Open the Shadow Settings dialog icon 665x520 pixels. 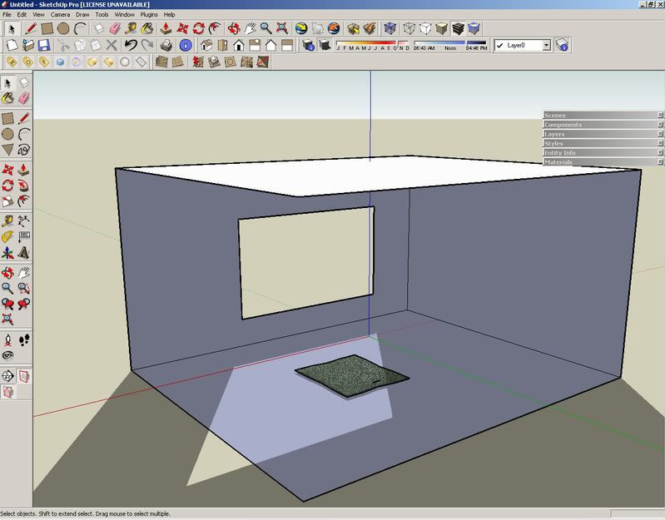coord(308,45)
